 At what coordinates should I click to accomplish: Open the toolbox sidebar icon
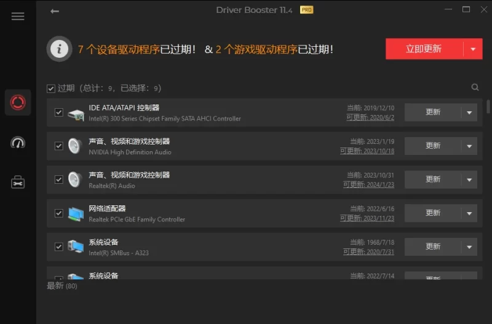(18, 182)
